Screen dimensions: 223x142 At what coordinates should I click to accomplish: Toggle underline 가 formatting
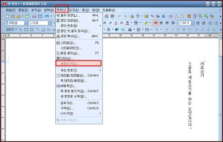pos(116,23)
